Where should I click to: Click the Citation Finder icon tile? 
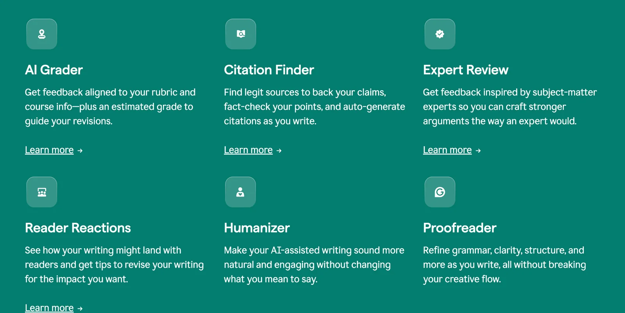[241, 34]
